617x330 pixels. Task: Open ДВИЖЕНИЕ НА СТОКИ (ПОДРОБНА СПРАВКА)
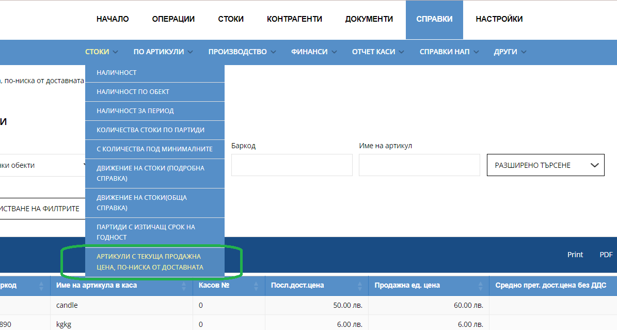[x=155, y=174]
